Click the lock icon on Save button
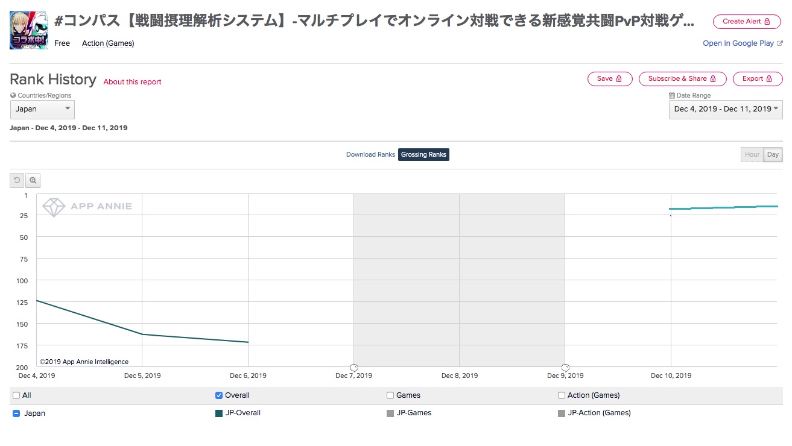 click(619, 79)
